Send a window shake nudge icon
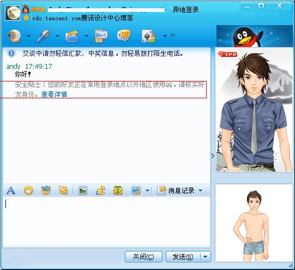 click(63, 190)
